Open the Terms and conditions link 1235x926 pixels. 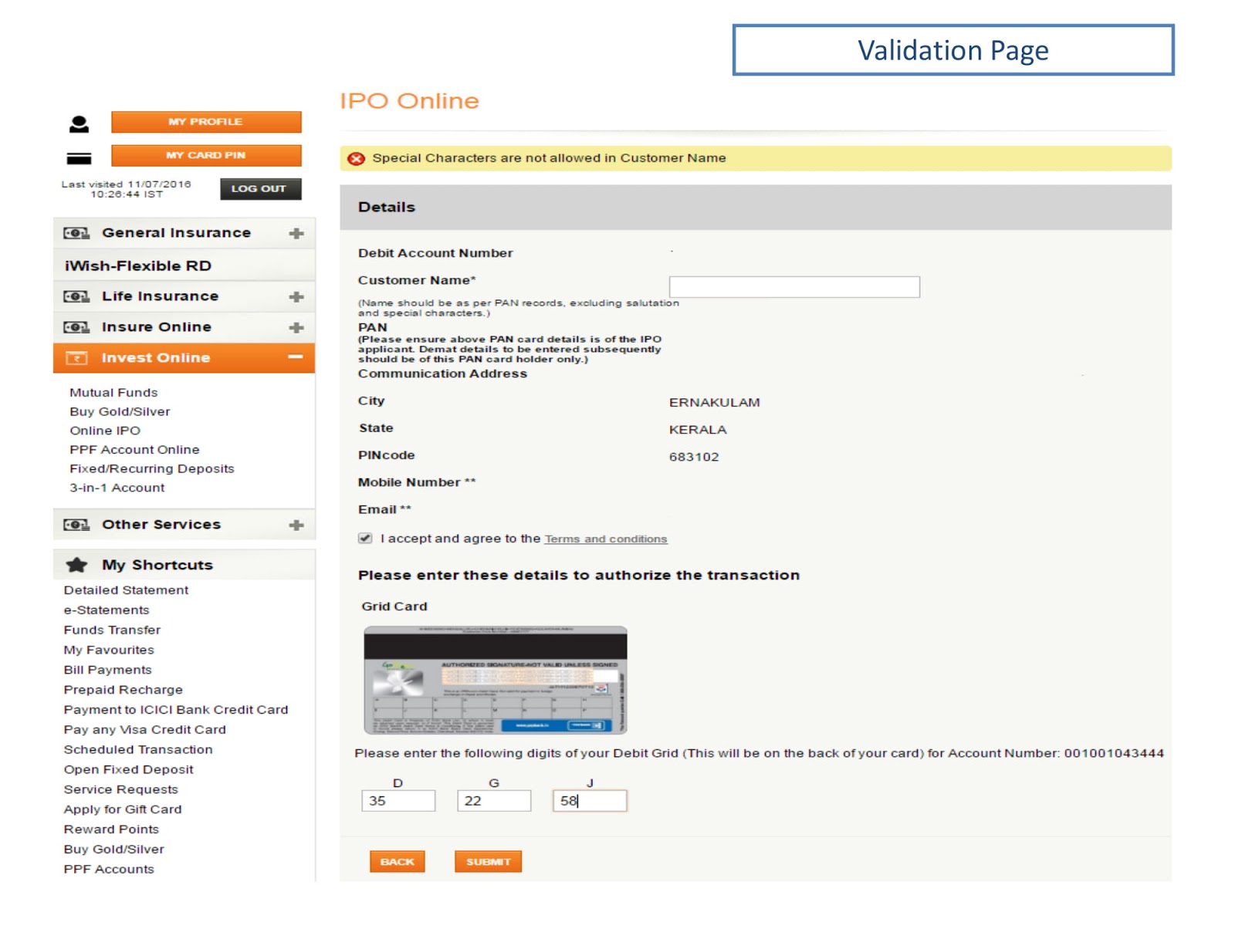point(606,539)
